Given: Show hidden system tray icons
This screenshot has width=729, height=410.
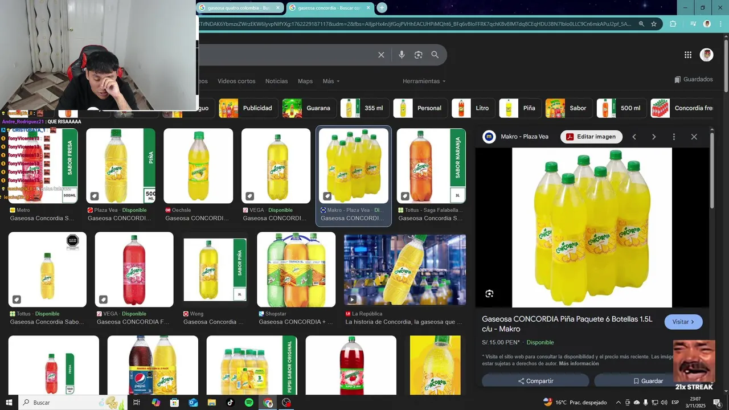Looking at the screenshot, I should (619, 403).
